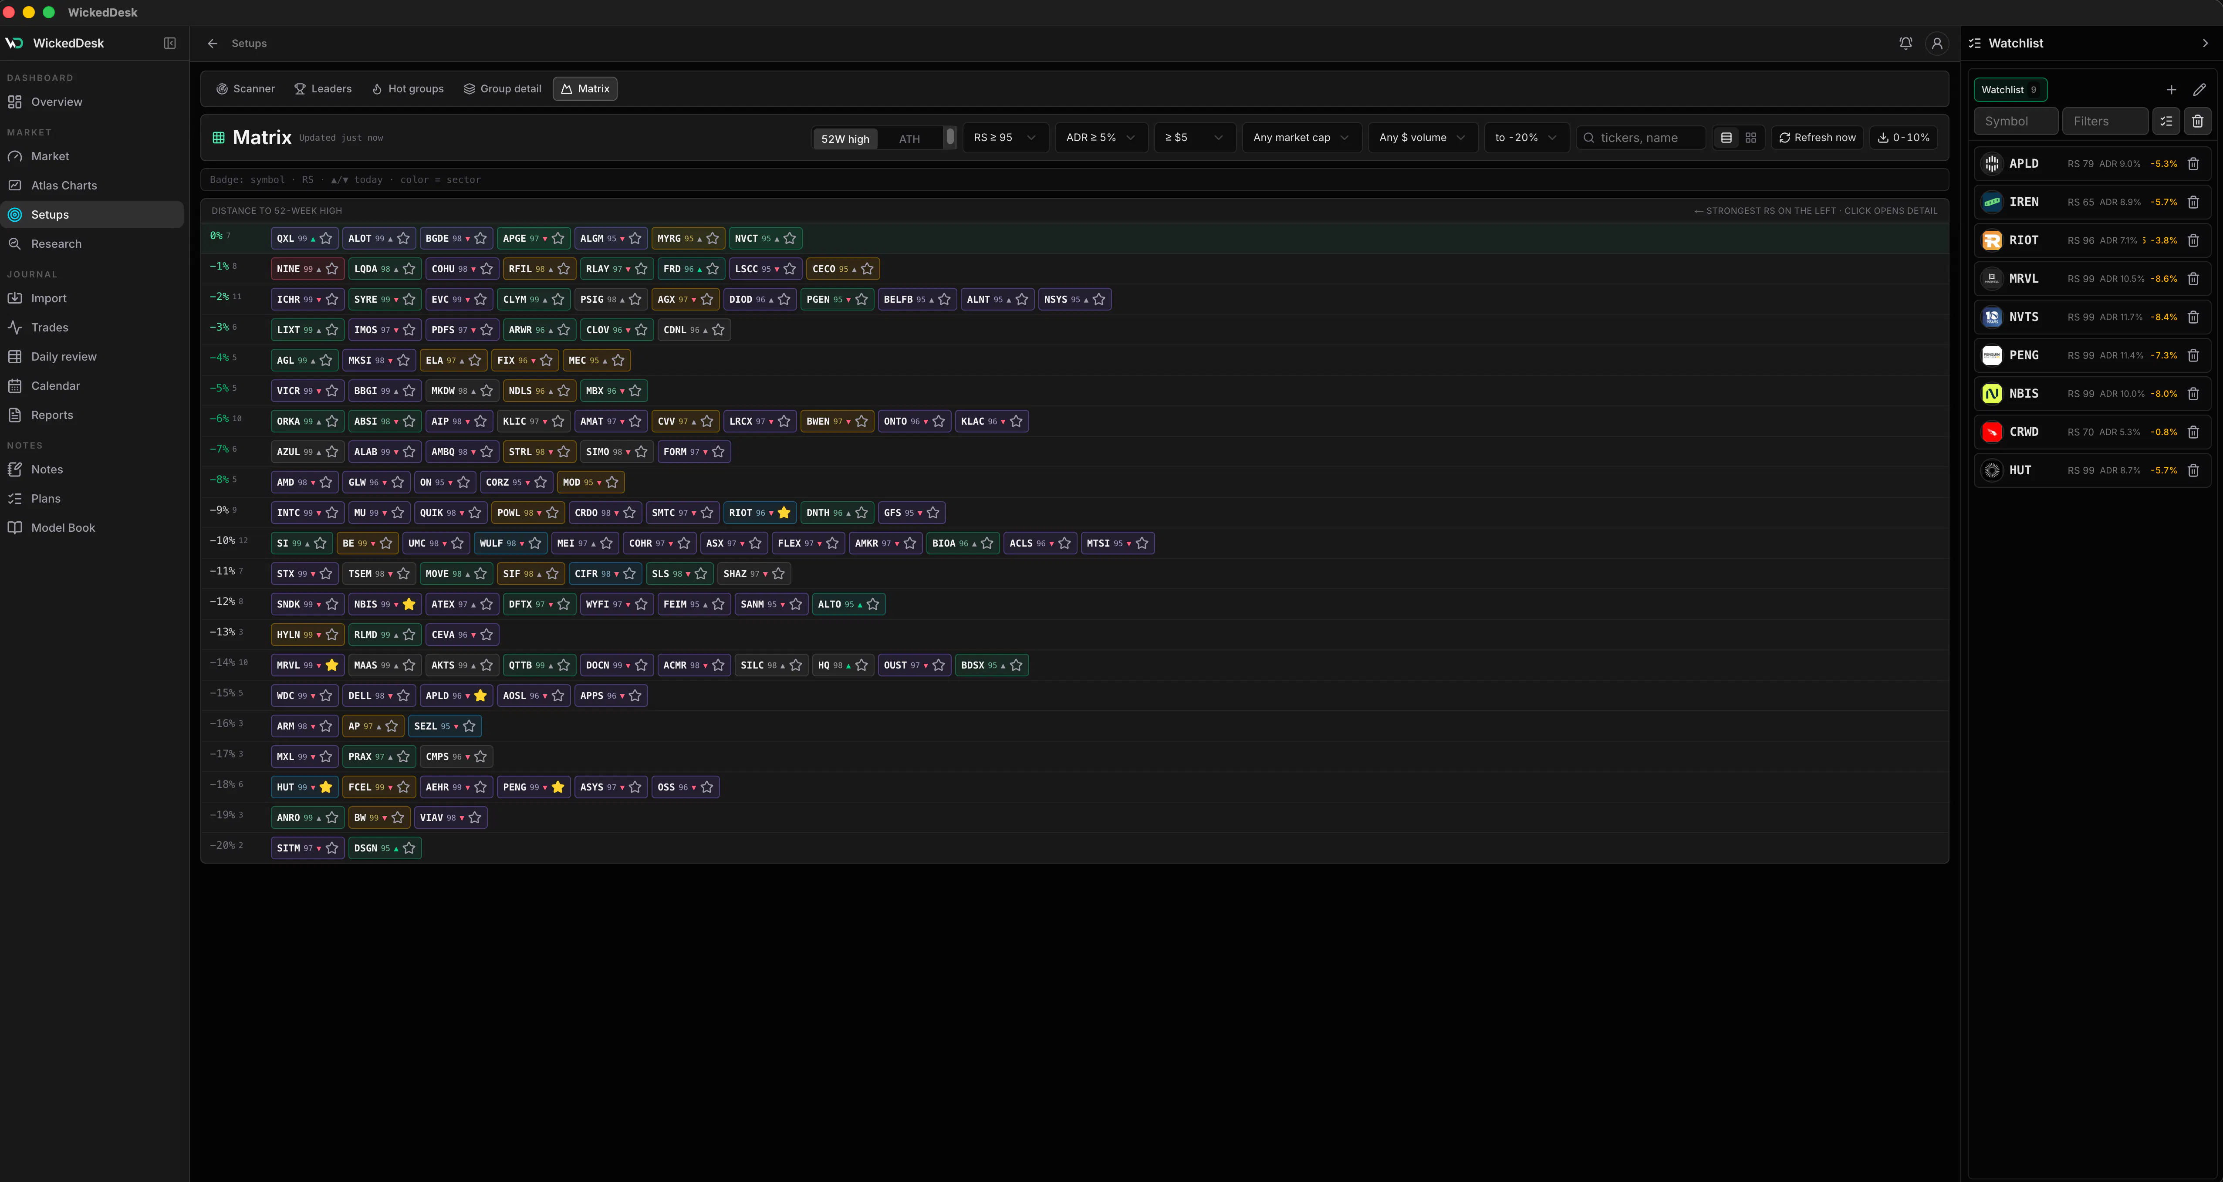Unstar MRVL in the -14% row

(331, 665)
